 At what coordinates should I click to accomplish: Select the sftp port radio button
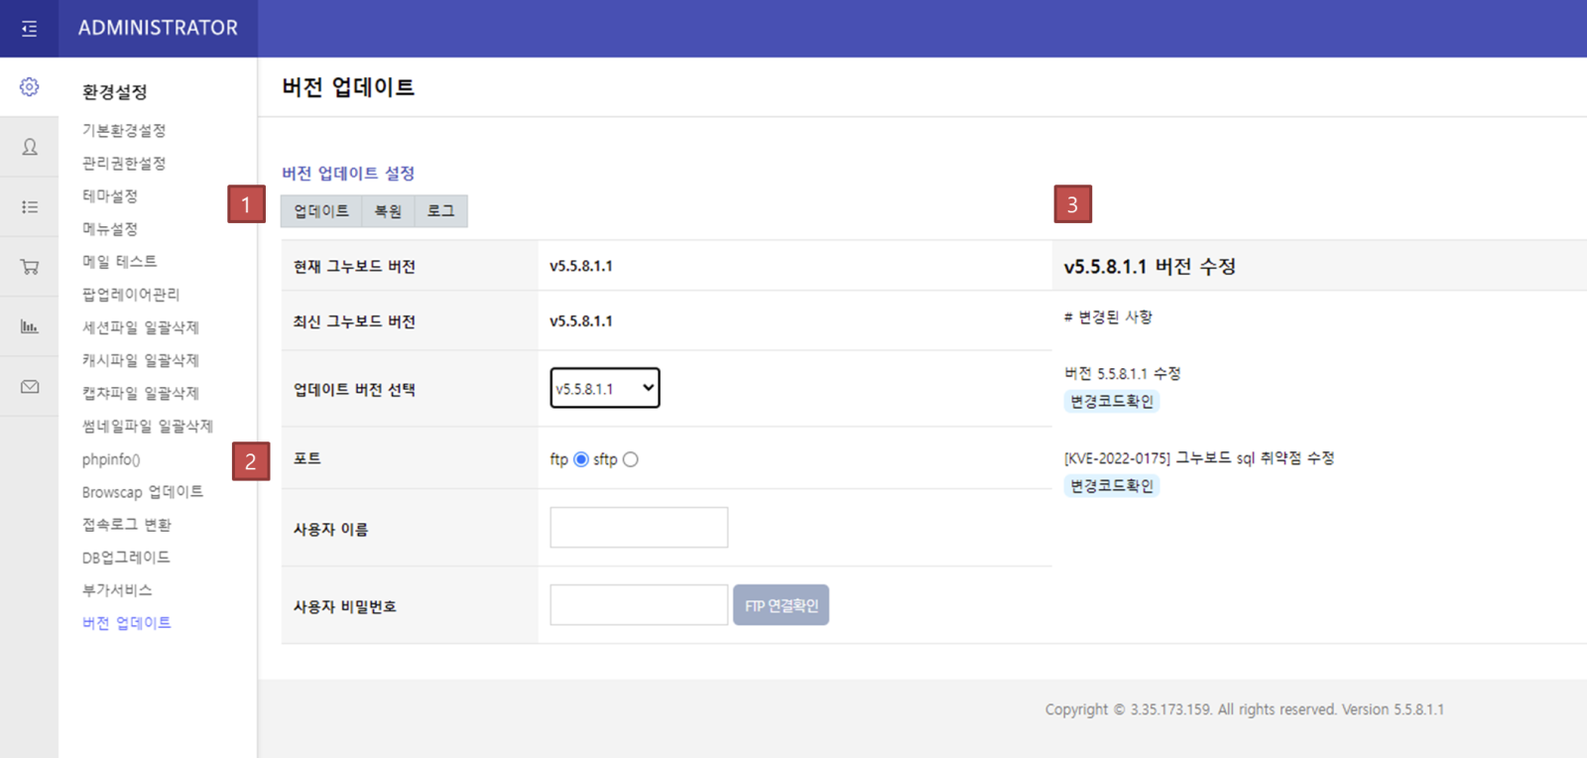tap(631, 459)
